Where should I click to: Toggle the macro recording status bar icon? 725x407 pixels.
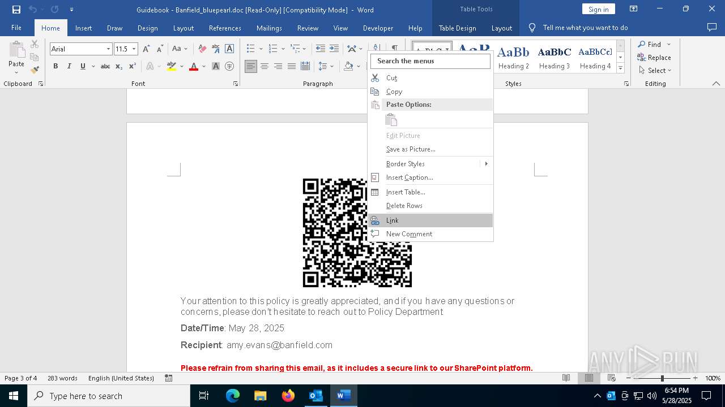point(169,378)
